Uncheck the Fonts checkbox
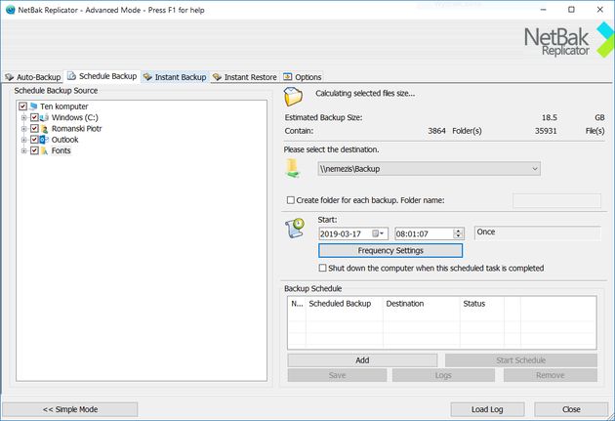 coord(34,150)
